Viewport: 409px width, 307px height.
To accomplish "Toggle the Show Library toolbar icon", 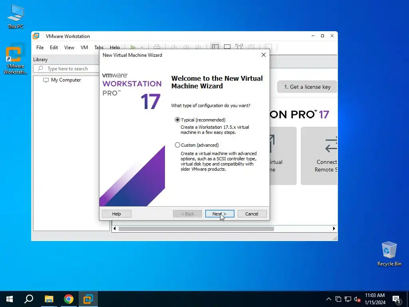I will click(215, 47).
